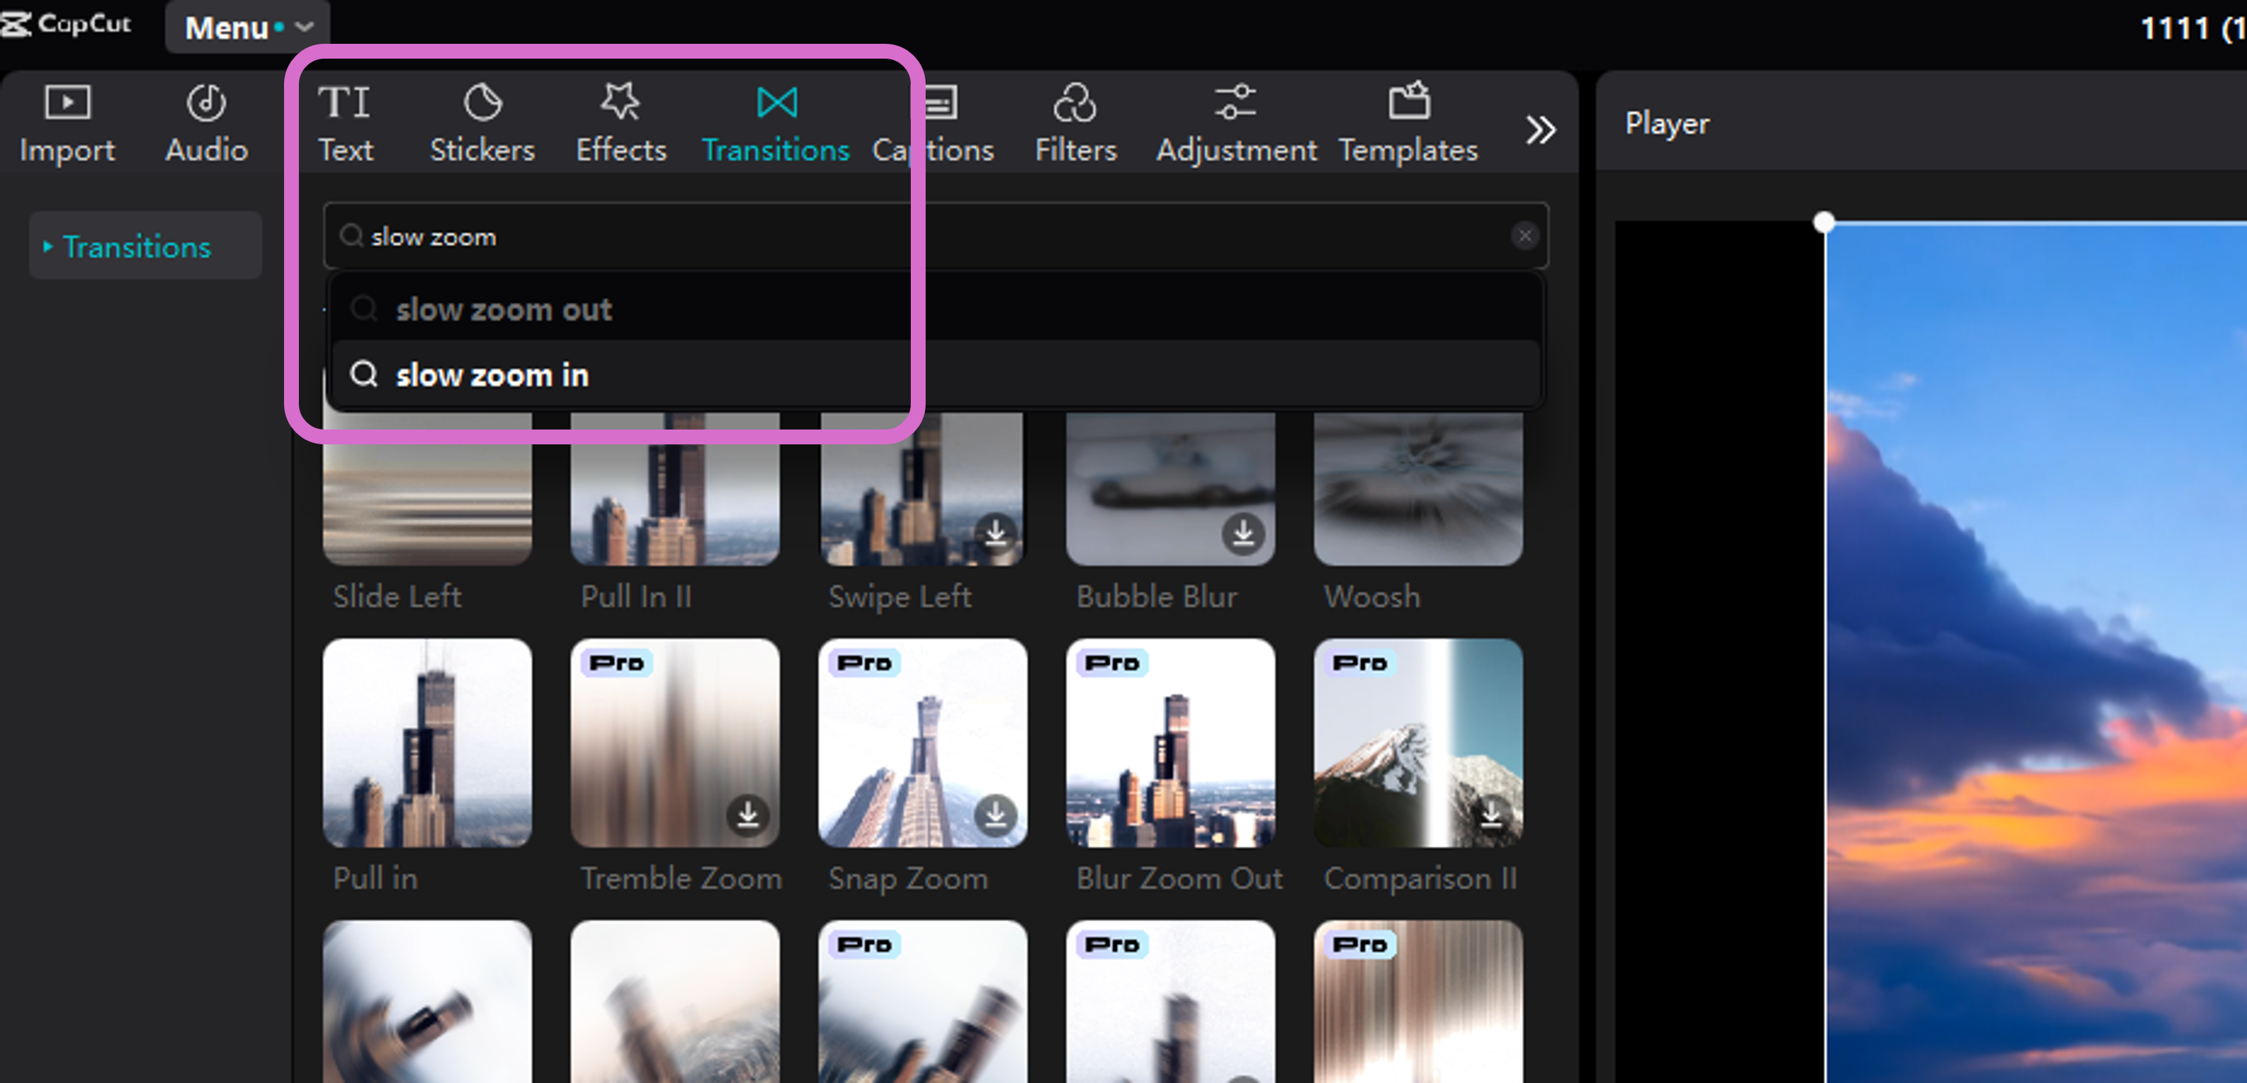This screenshot has height=1083, width=2247.
Task: Open the Templates panel
Action: (x=1408, y=124)
